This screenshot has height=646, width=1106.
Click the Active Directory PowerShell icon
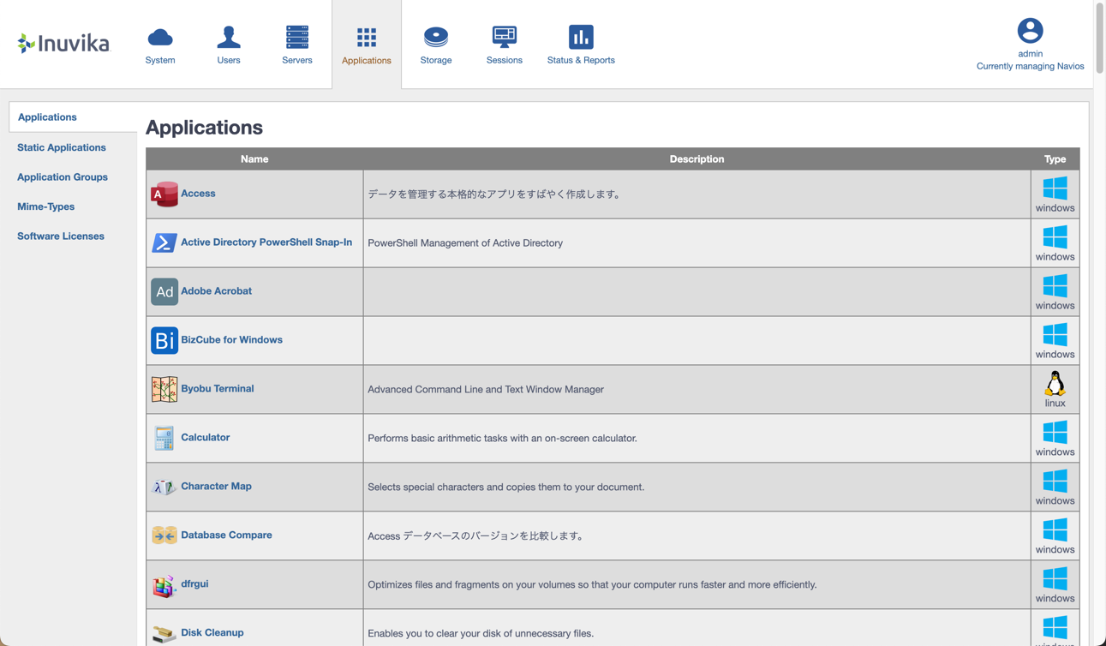[x=164, y=243]
